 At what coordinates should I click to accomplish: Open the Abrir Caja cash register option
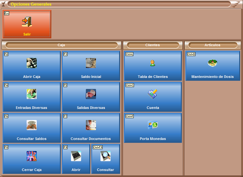pyautogui.click(x=32, y=66)
